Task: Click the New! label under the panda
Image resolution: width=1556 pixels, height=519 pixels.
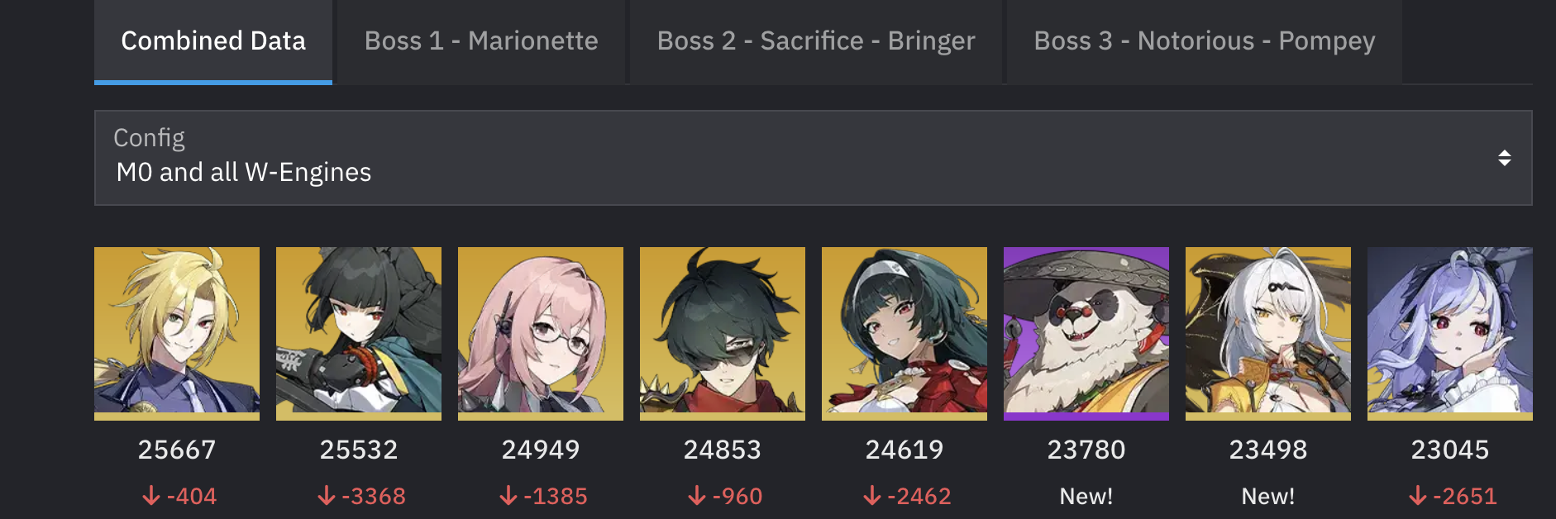Action: tap(1086, 496)
